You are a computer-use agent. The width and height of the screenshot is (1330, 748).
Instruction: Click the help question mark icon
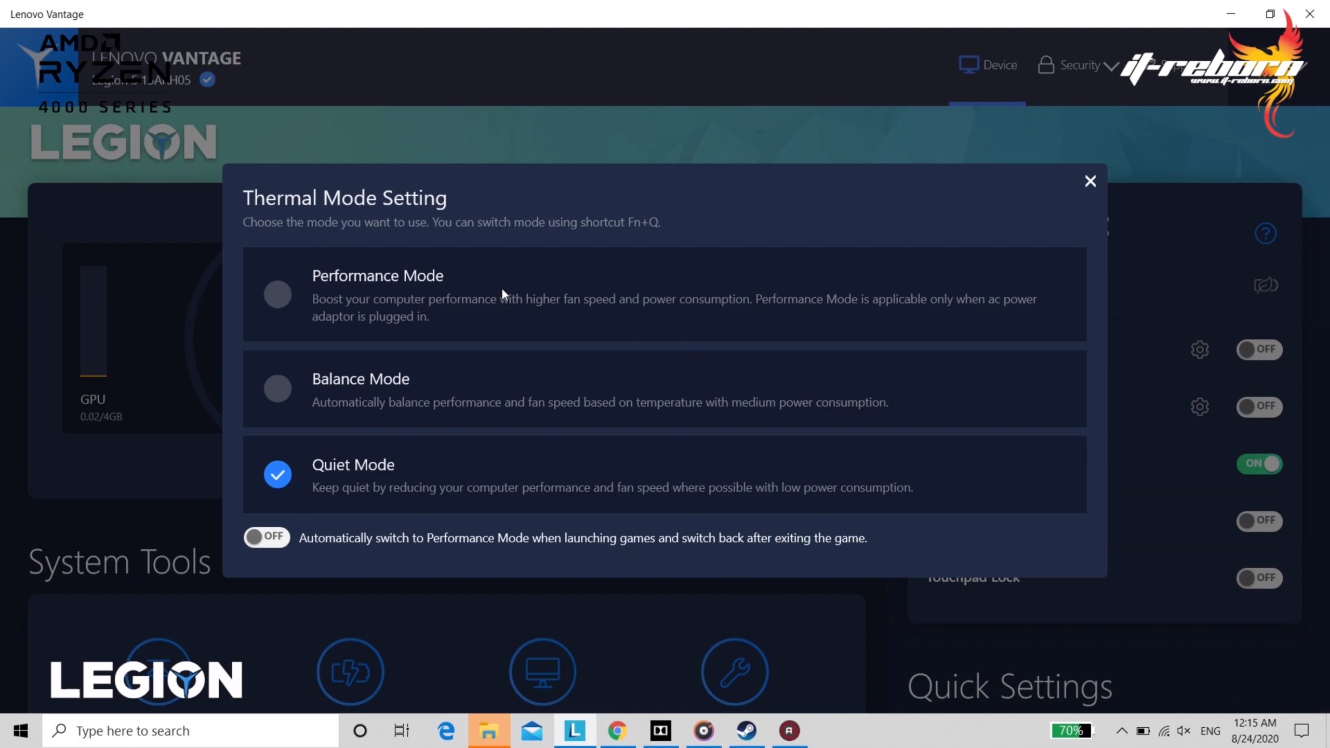[1265, 233]
